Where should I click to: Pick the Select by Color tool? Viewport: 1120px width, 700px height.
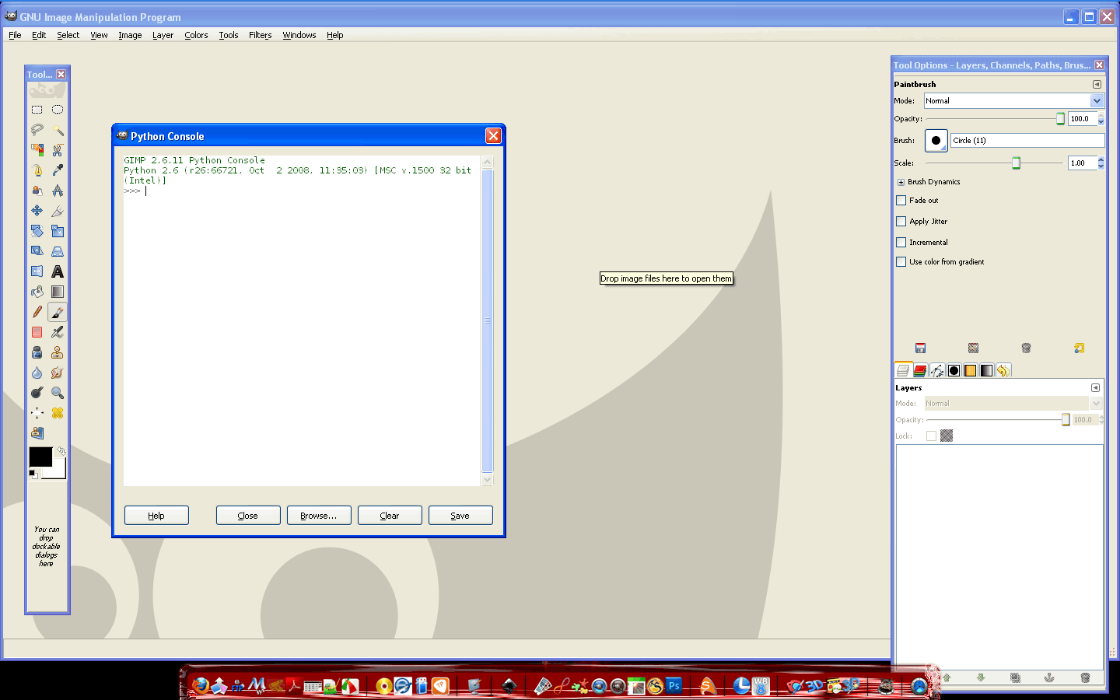tap(37, 150)
